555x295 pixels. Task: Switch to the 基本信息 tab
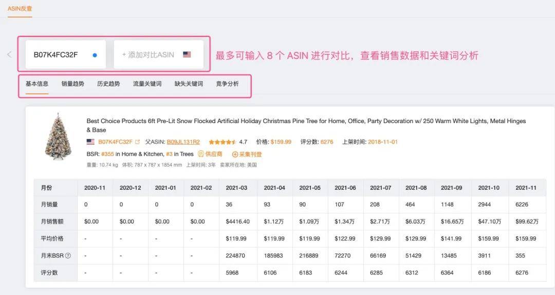[37, 84]
